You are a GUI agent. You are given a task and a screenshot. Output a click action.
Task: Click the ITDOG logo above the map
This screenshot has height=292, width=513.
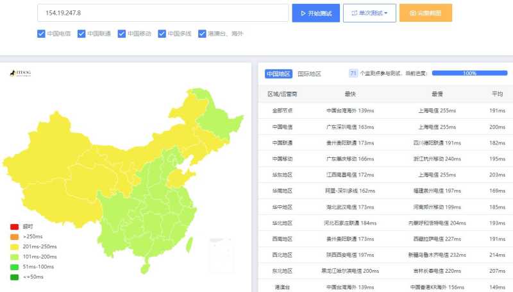pos(21,73)
